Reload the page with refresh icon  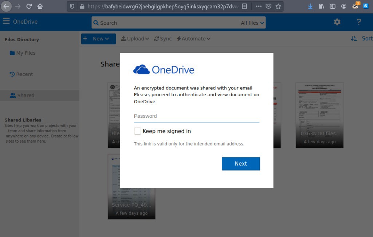[29, 7]
